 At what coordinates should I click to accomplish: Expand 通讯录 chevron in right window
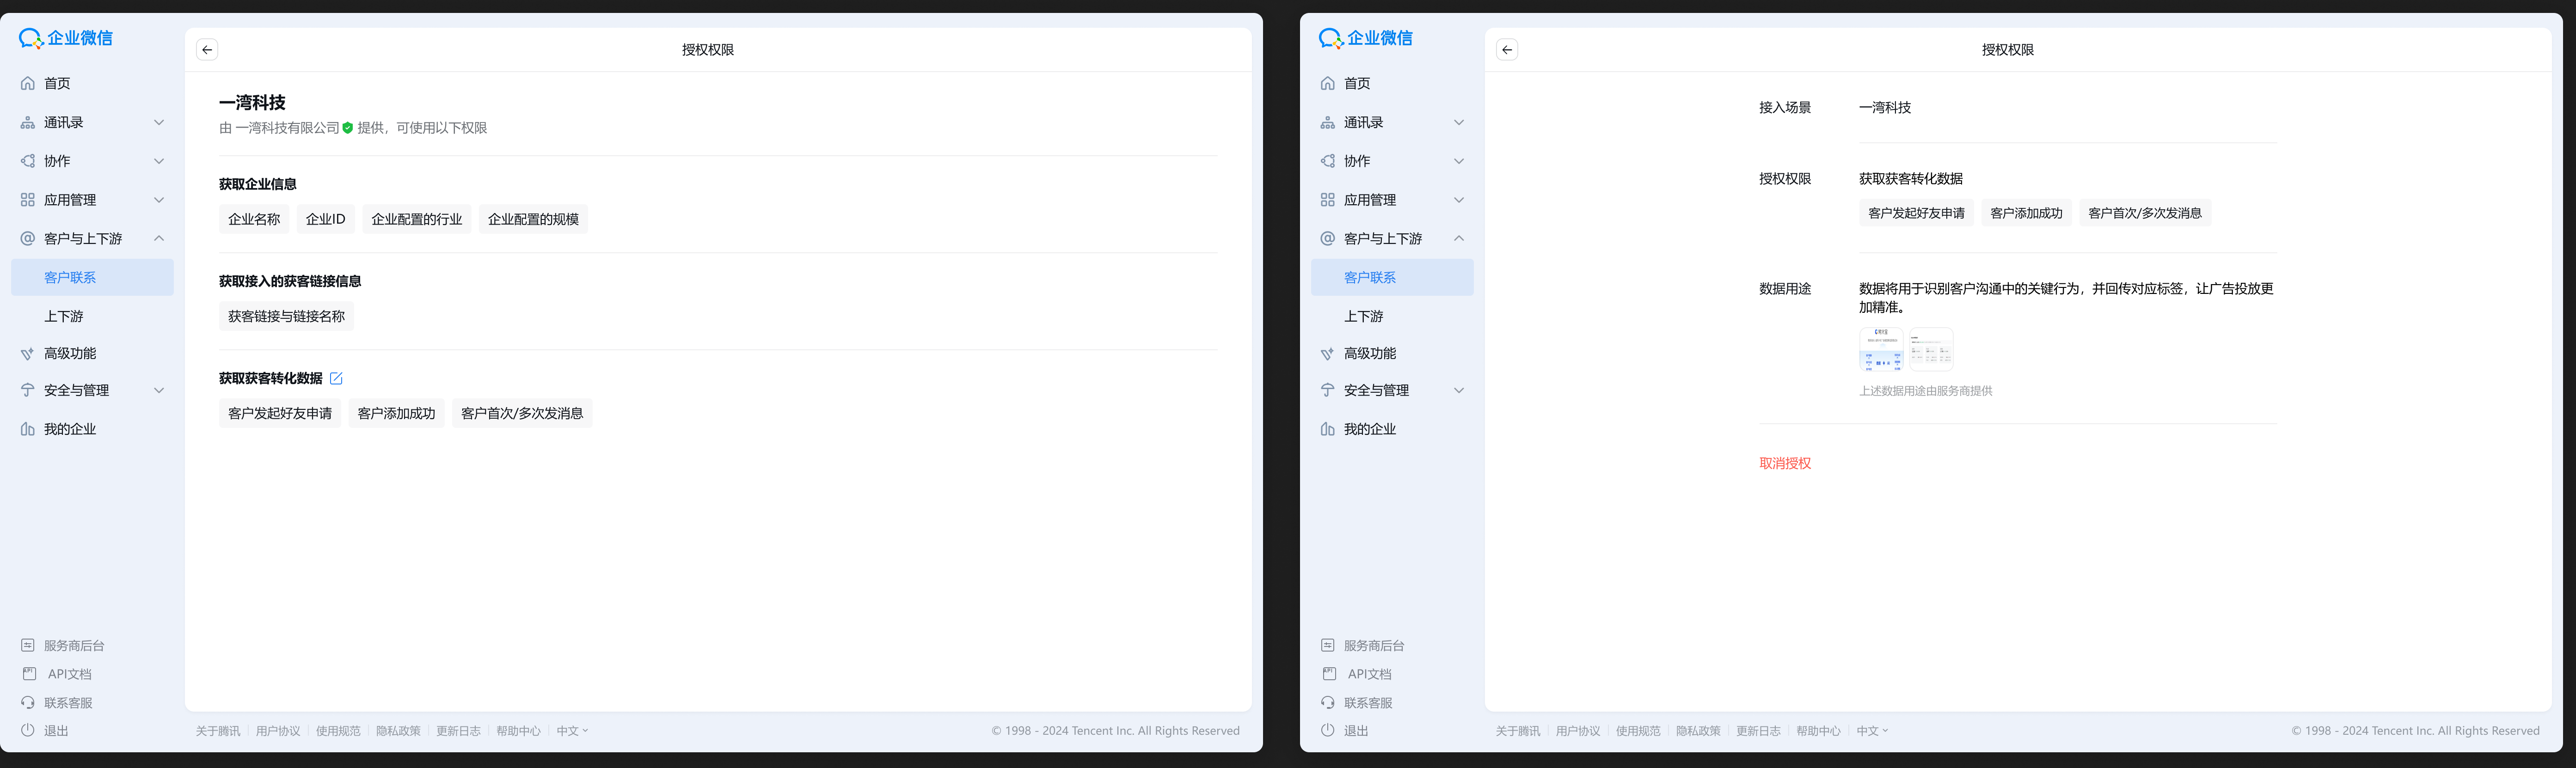tap(1459, 122)
